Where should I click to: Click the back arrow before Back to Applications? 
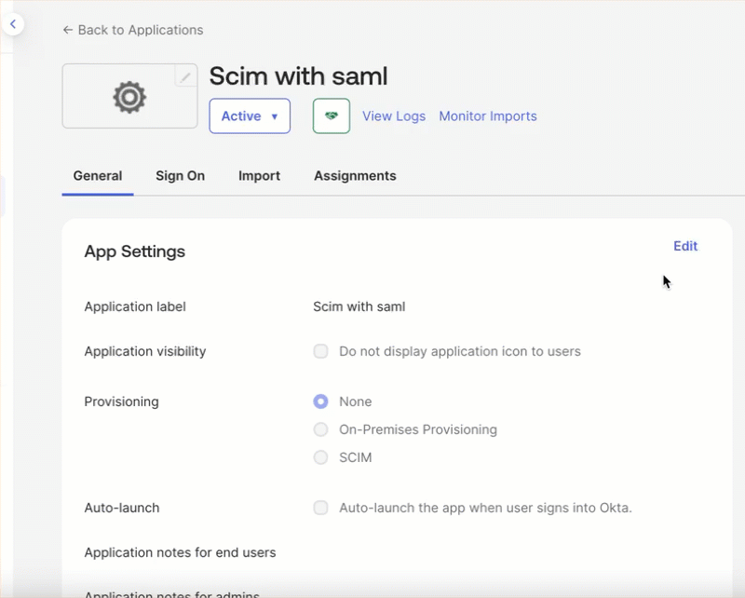click(66, 30)
